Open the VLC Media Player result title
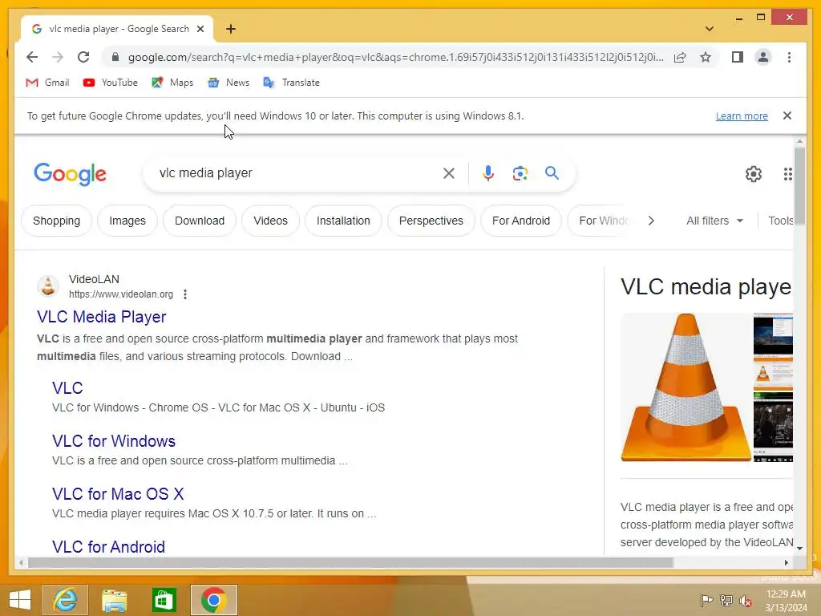This screenshot has width=821, height=616. pos(102,317)
